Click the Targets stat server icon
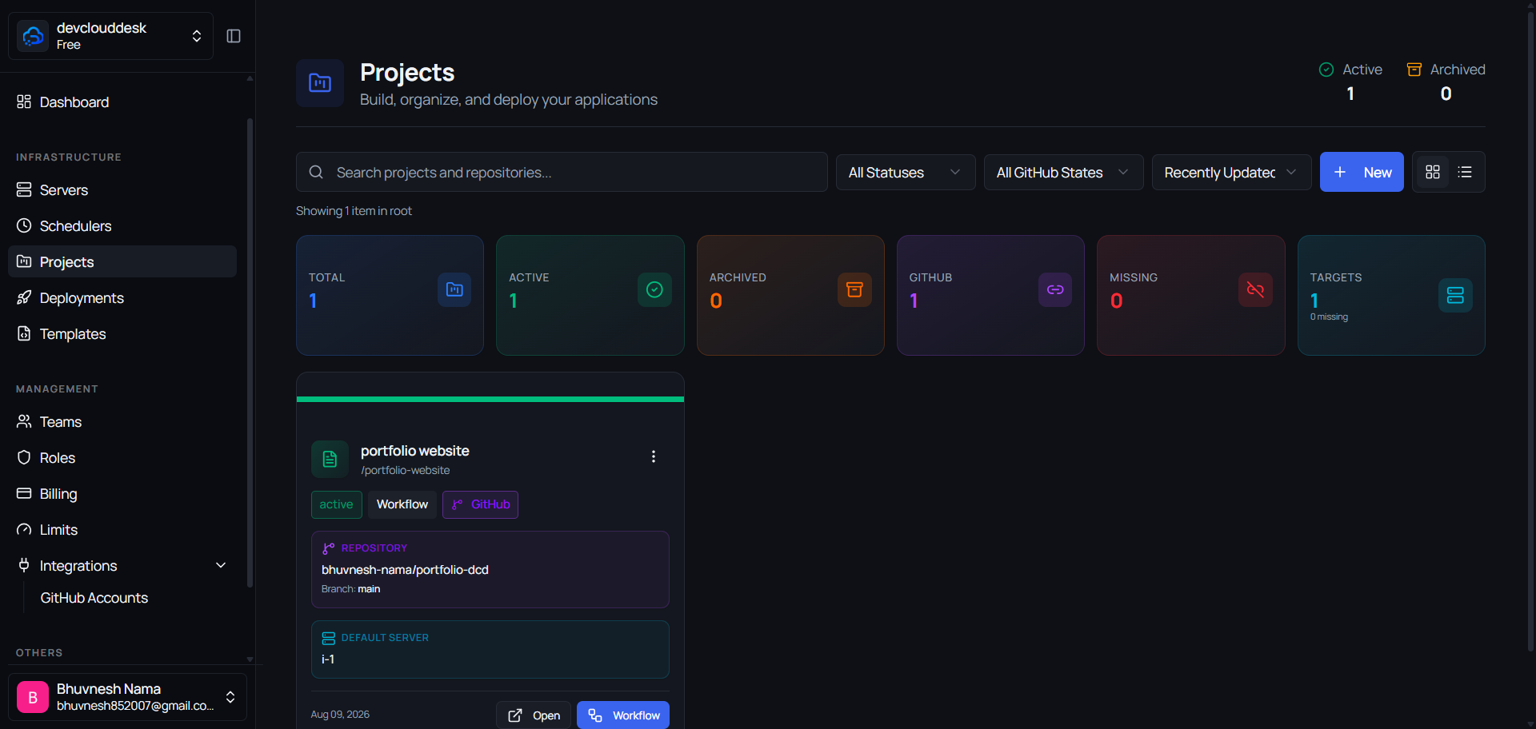 pos(1455,295)
